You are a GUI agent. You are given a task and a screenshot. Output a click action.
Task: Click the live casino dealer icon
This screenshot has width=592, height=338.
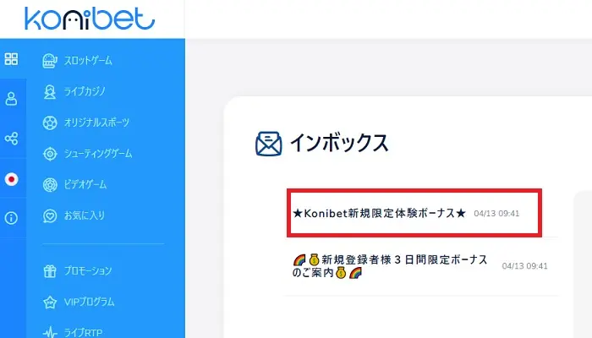click(x=50, y=91)
